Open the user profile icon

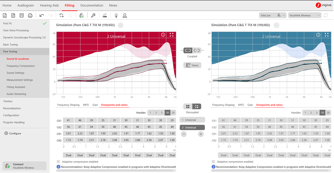pos(125,16)
